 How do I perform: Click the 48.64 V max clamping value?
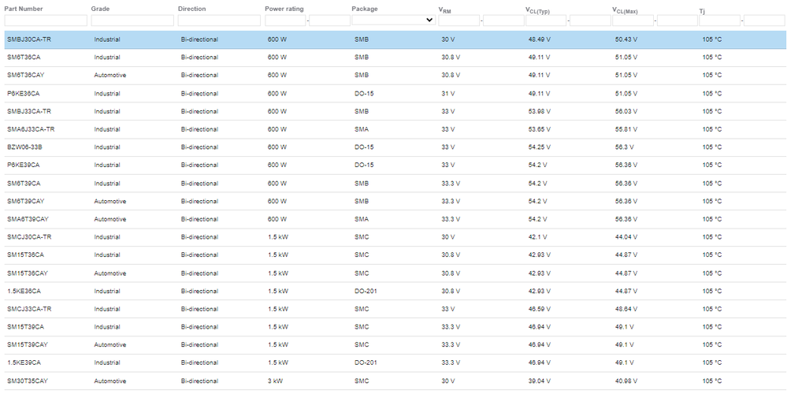click(x=626, y=309)
